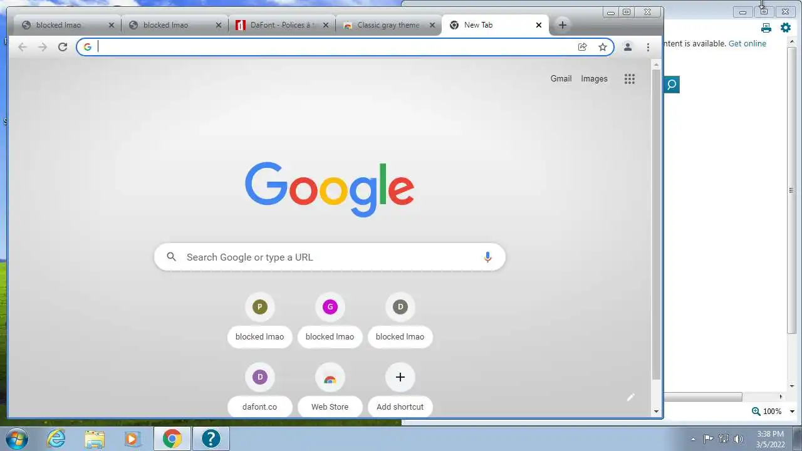Open the P blocked lmao shortcut
802x451 pixels.
point(259,319)
